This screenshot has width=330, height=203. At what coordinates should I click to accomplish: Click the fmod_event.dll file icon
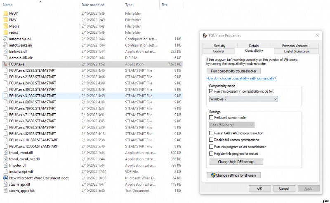pyautogui.click(x=5, y=153)
